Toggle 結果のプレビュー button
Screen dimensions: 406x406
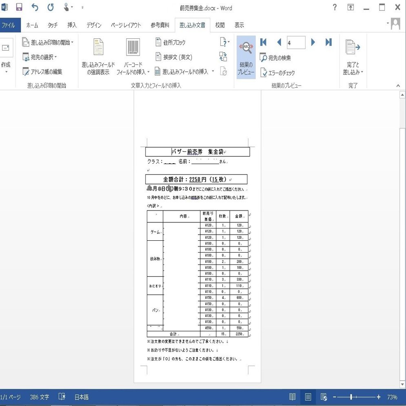(x=246, y=57)
